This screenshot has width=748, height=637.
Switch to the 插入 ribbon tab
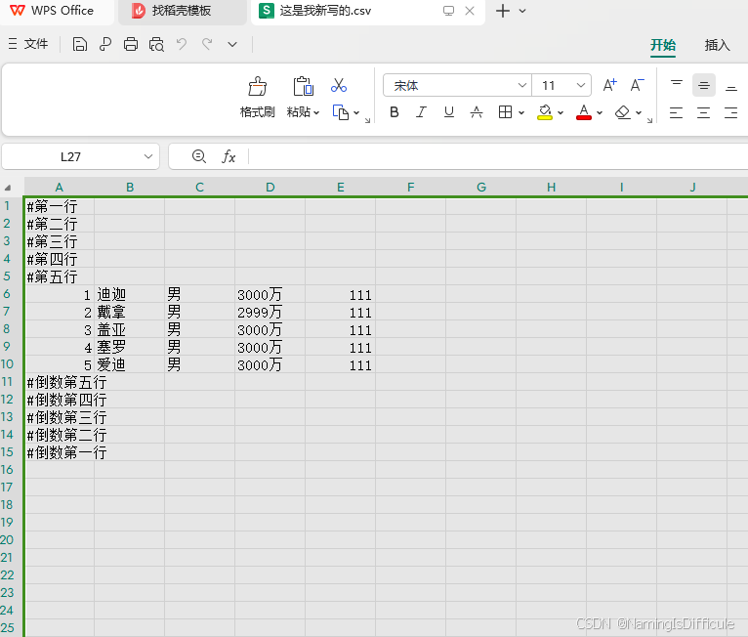(717, 45)
